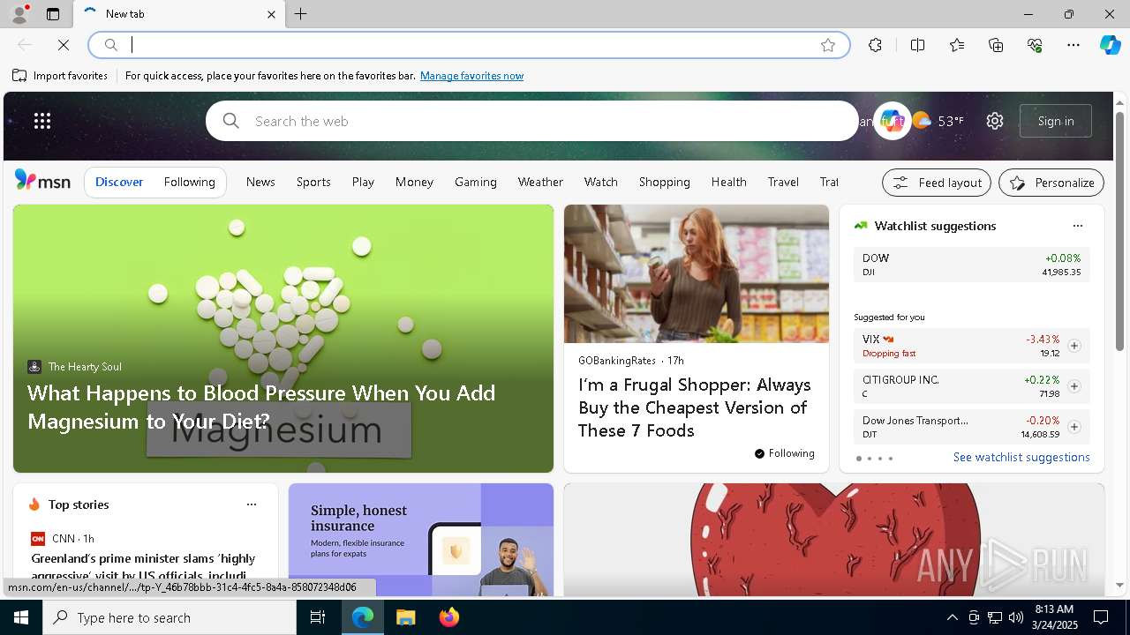The width and height of the screenshot is (1130, 635).
Task: Click the Type here to search box
Action: coord(169,617)
